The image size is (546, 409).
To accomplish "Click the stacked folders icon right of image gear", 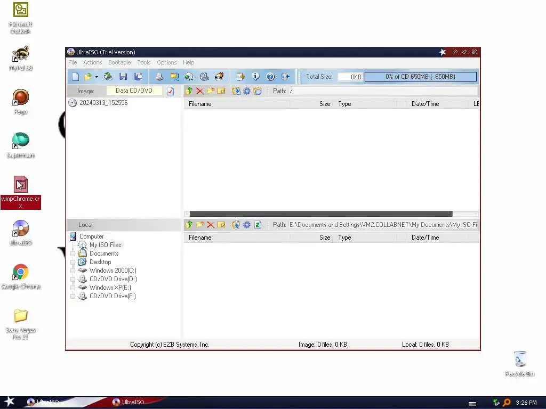I will (x=258, y=91).
